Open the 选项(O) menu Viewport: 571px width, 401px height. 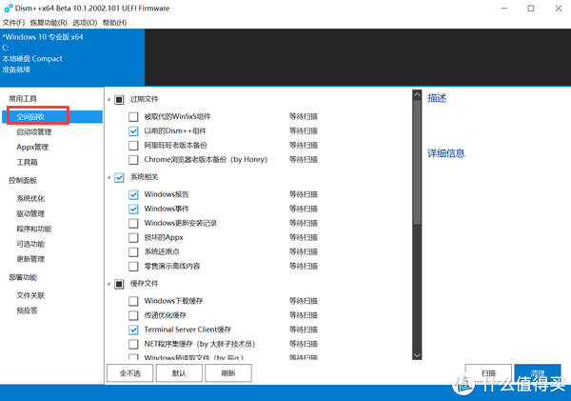click(85, 23)
